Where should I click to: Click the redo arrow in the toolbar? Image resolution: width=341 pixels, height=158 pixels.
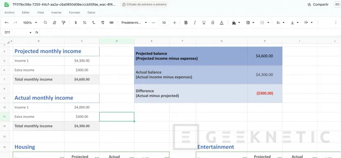[16, 23]
